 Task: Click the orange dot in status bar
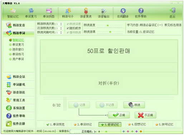tap(141, 131)
